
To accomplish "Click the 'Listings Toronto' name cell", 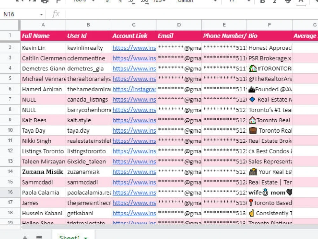I will (x=43, y=151).
